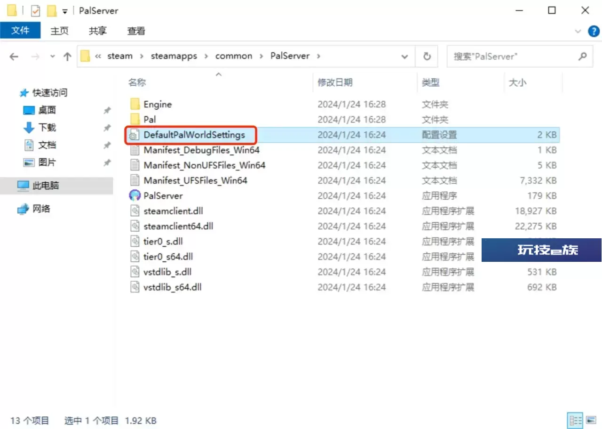
Task: Select Network in navigation pane
Action: point(41,209)
